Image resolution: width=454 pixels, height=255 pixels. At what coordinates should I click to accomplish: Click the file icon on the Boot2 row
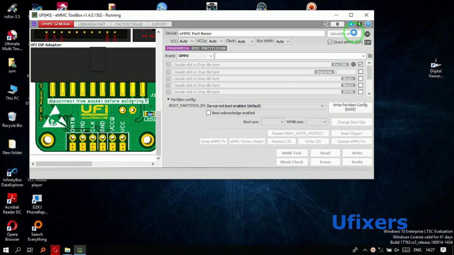(x=168, y=85)
